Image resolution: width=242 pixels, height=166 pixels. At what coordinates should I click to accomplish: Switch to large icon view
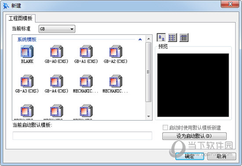pos(161,38)
